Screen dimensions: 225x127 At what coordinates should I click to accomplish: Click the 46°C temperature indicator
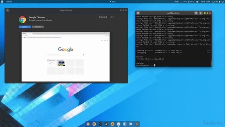click(184, 1)
